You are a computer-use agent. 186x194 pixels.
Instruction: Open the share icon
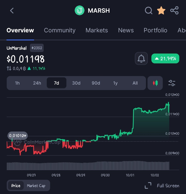(174, 10)
